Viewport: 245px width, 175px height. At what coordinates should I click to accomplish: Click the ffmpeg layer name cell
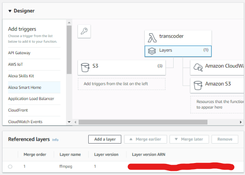pos(66,166)
